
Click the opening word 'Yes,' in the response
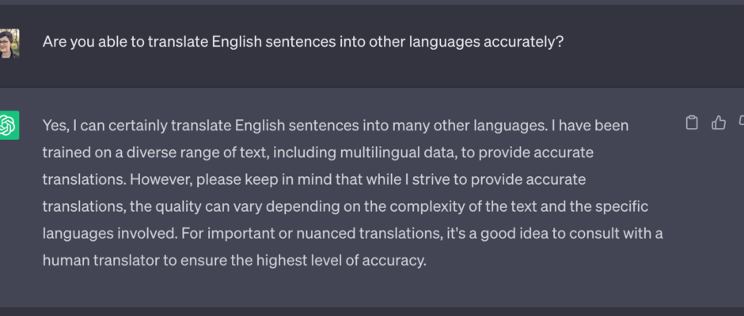[x=56, y=126]
